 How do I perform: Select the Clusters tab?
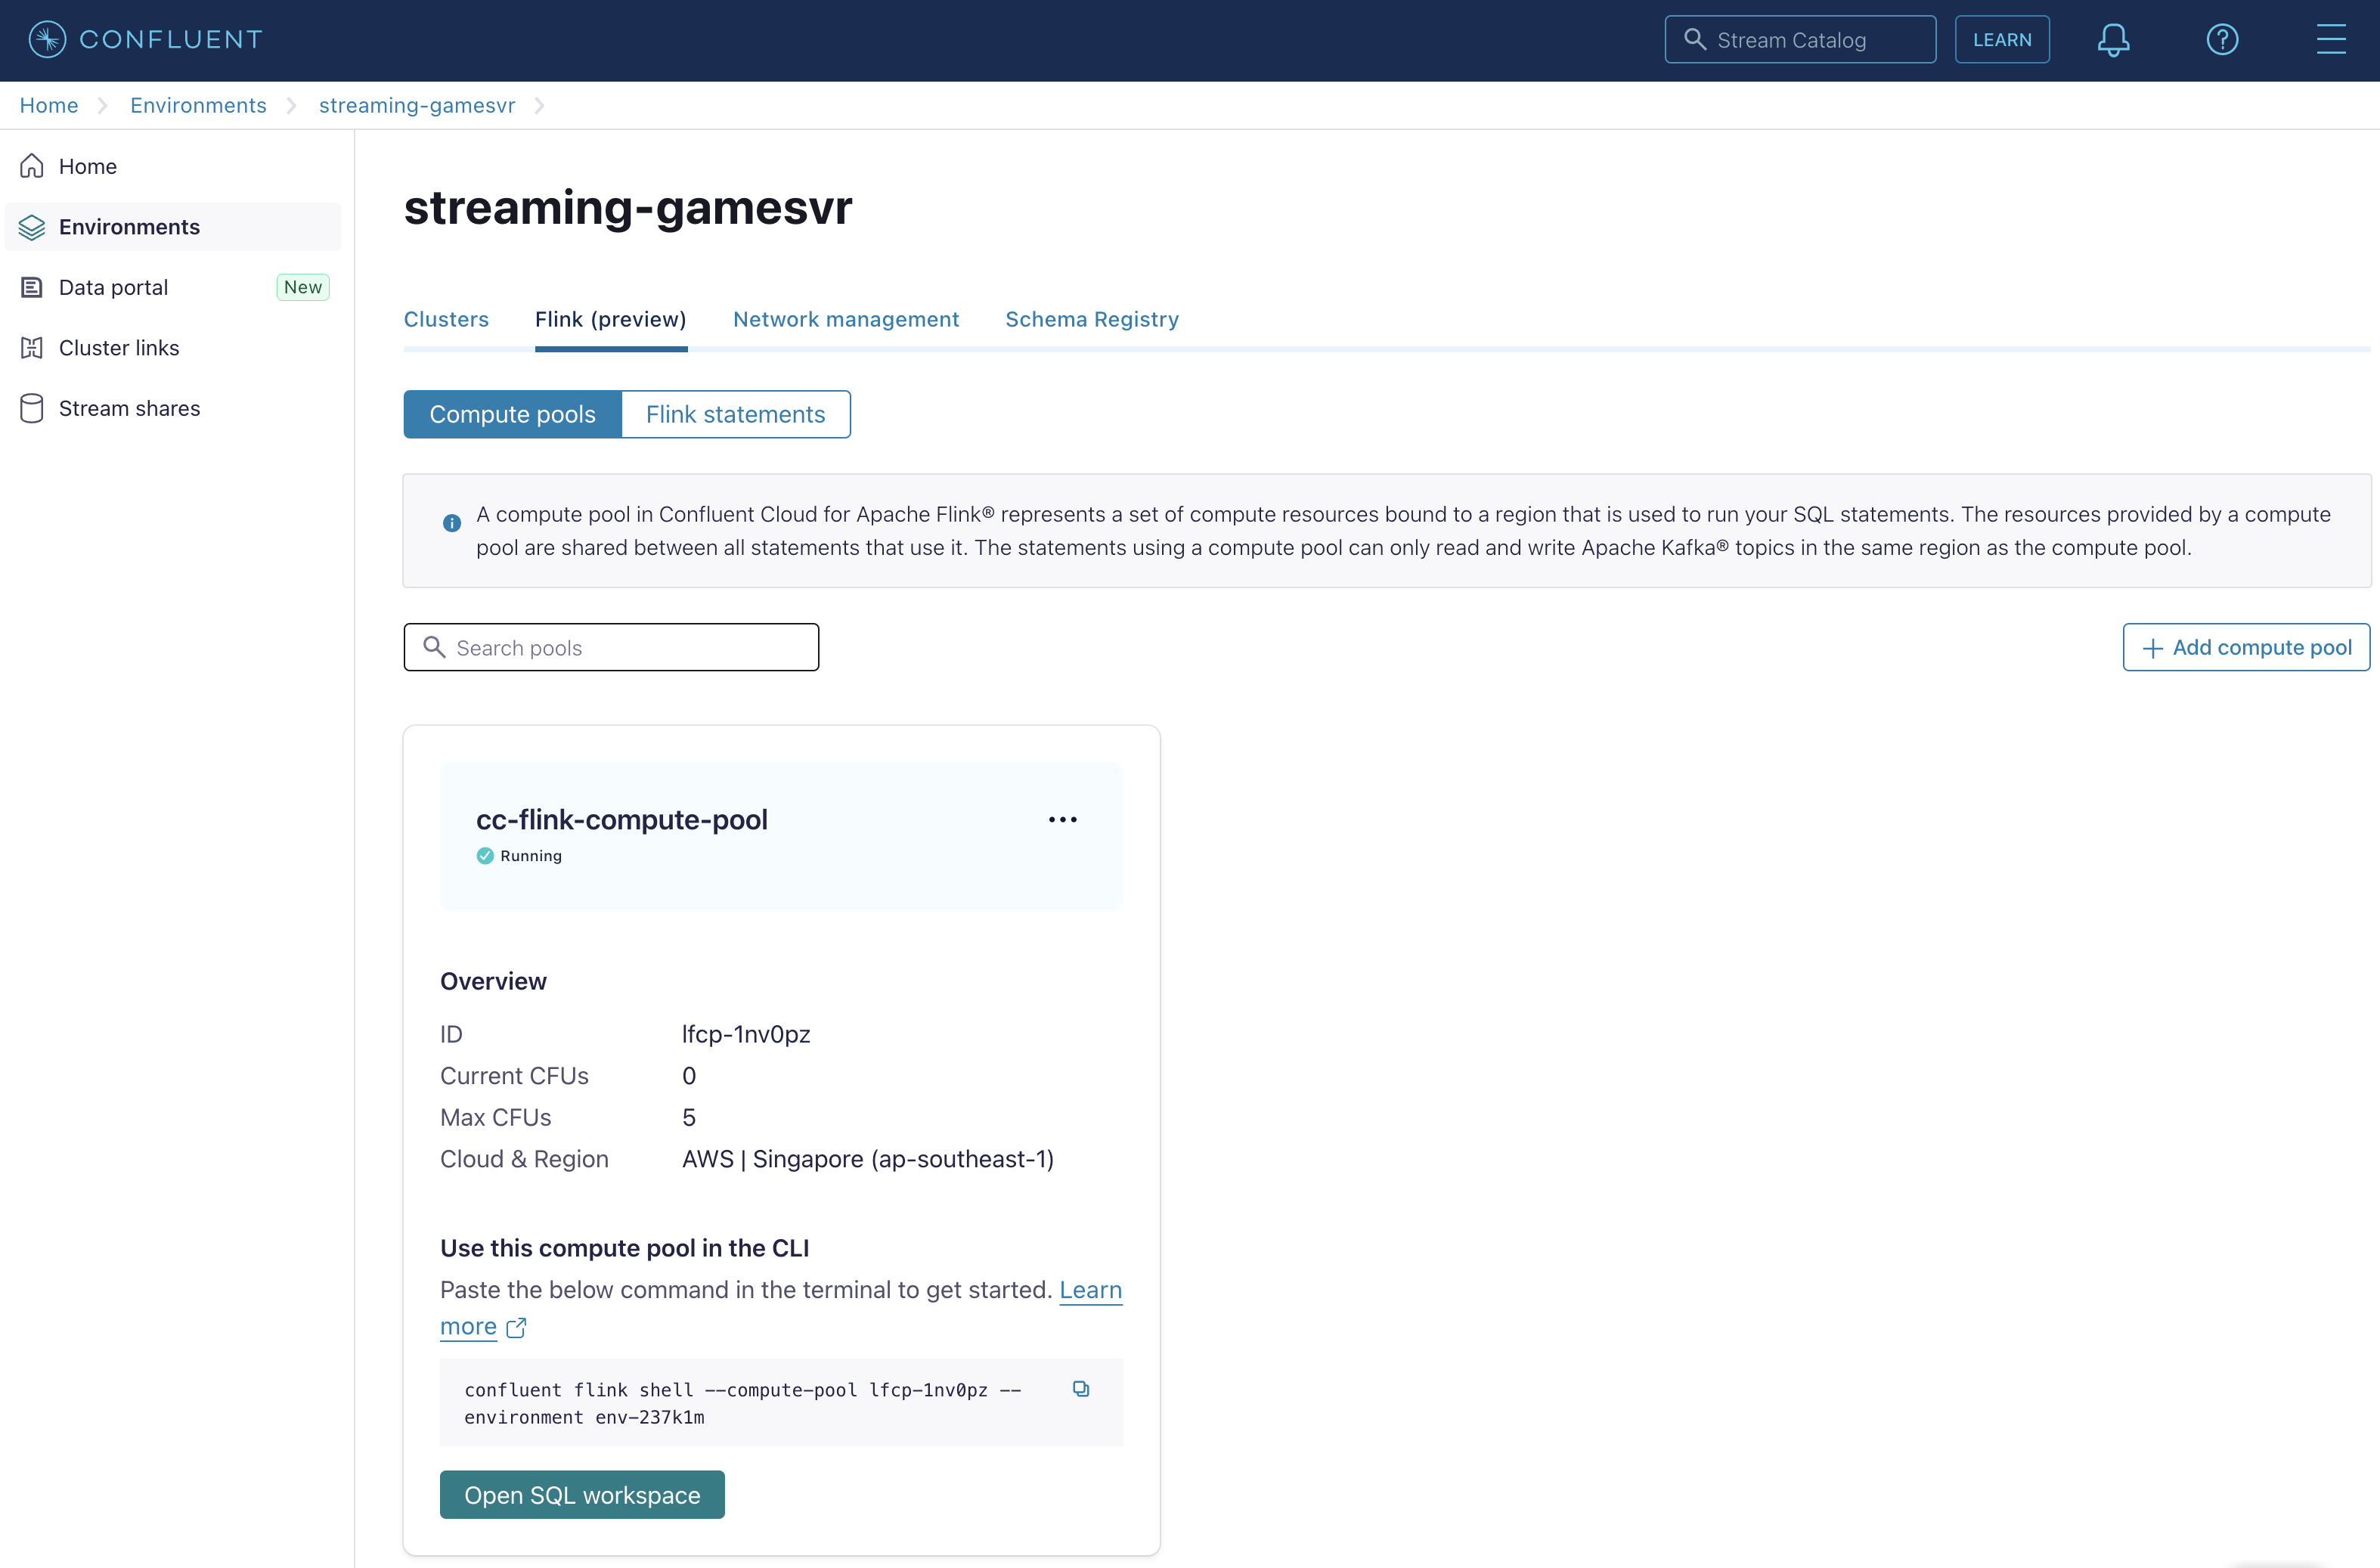pos(446,318)
